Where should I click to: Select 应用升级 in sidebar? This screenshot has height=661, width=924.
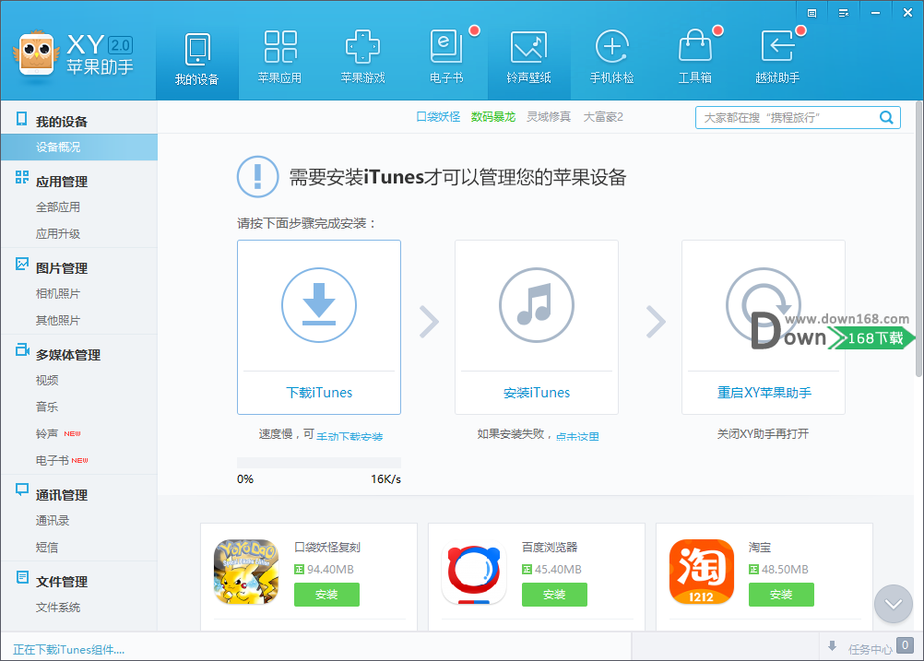tap(58, 233)
